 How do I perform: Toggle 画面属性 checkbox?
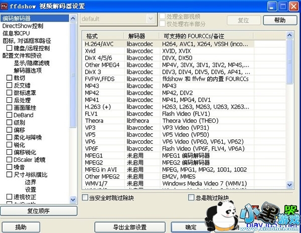coord(10,108)
